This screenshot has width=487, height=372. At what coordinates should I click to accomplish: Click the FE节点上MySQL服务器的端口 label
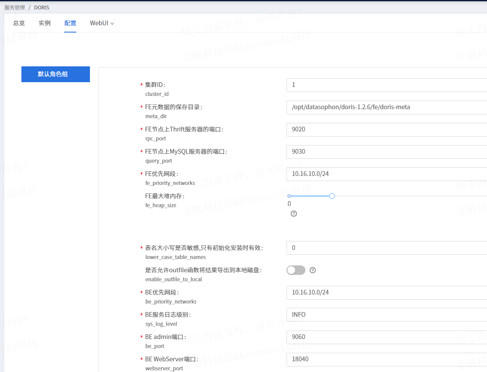186,152
